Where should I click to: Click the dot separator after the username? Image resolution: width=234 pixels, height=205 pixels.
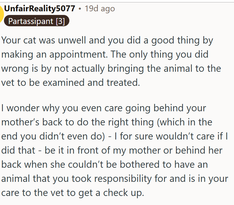[80, 9]
